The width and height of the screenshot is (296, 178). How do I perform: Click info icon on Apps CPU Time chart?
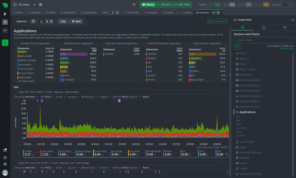click(x=214, y=92)
